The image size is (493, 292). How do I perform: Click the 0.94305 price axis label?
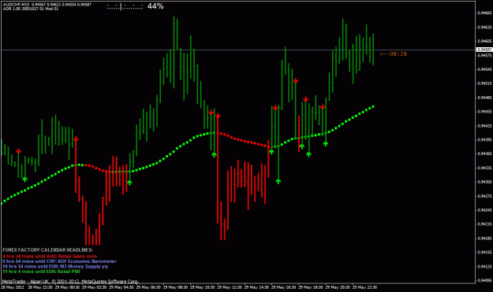[x=484, y=182]
